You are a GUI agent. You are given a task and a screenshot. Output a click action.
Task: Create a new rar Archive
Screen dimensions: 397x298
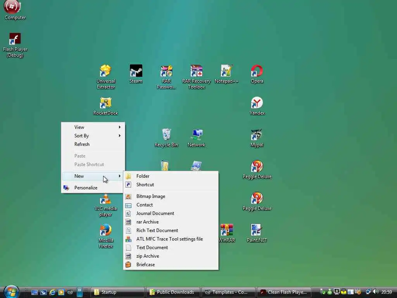[171, 222]
